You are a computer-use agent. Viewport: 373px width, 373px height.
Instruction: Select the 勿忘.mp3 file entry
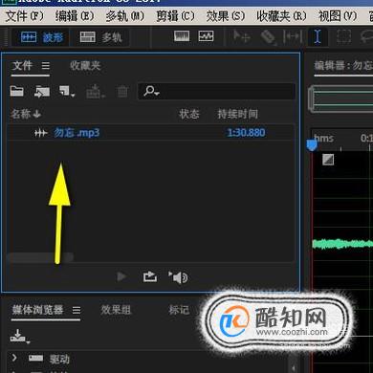click(x=150, y=133)
